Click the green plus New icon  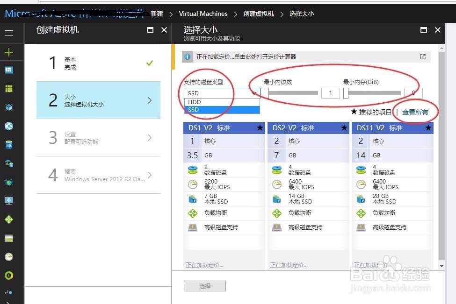pyautogui.click(x=9, y=52)
